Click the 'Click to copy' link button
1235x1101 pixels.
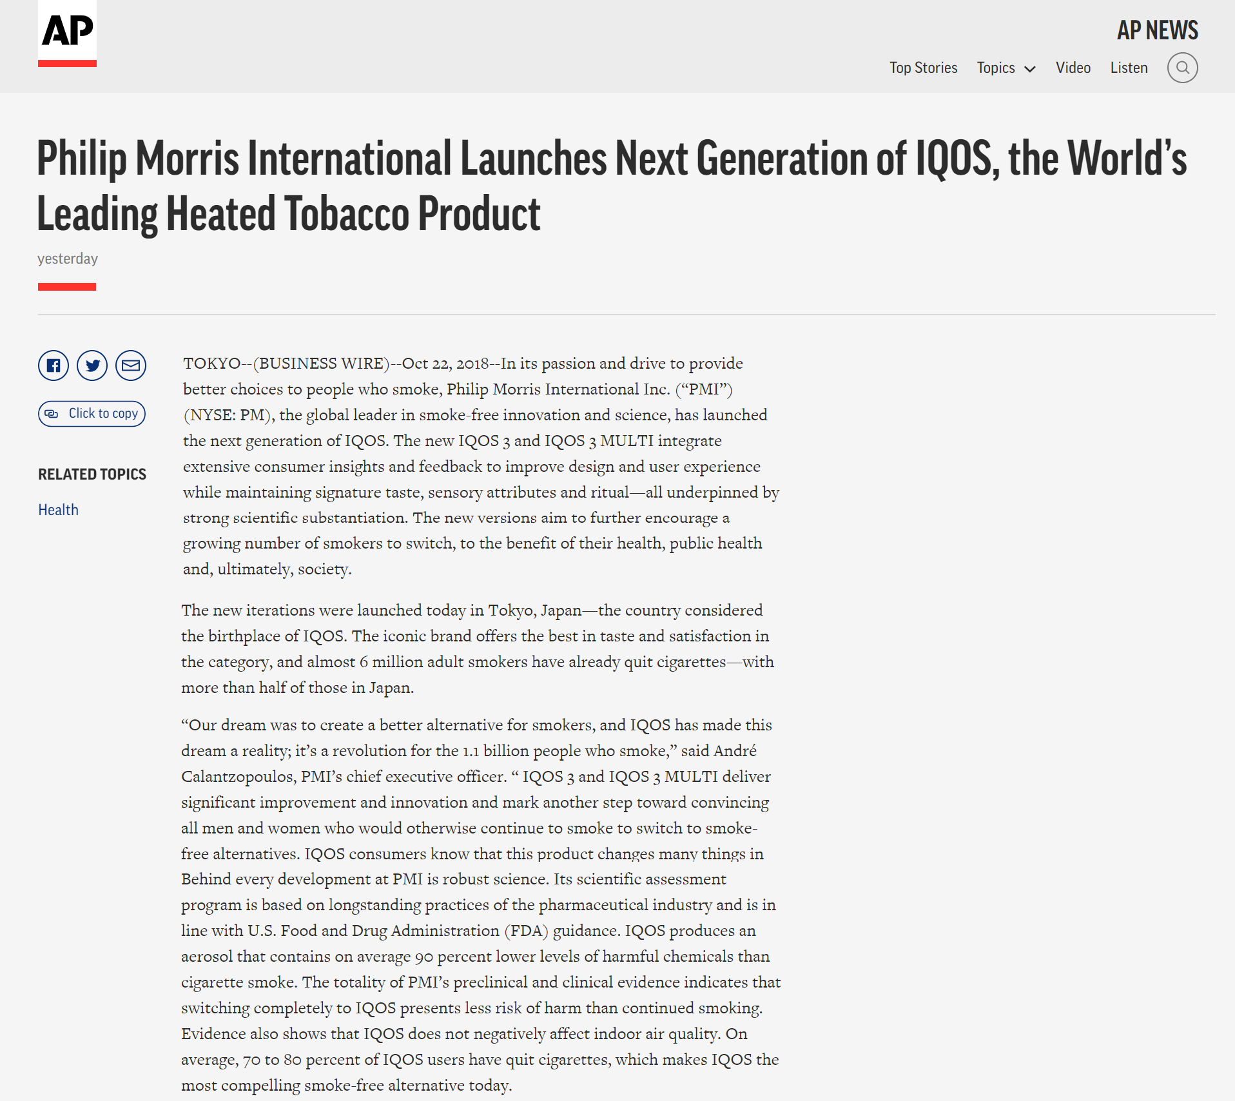coord(92,413)
